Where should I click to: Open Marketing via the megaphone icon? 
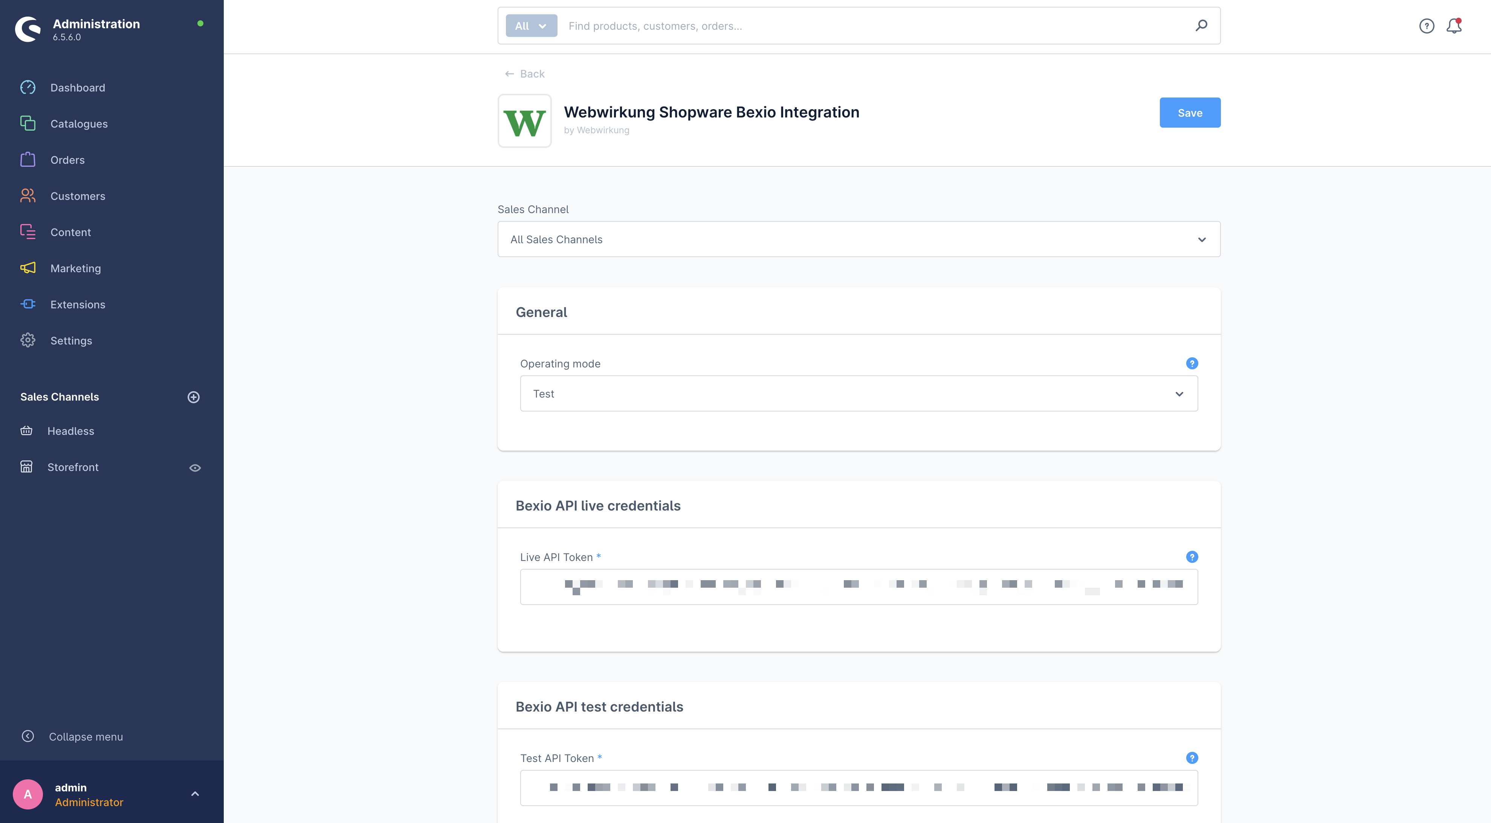(28, 268)
